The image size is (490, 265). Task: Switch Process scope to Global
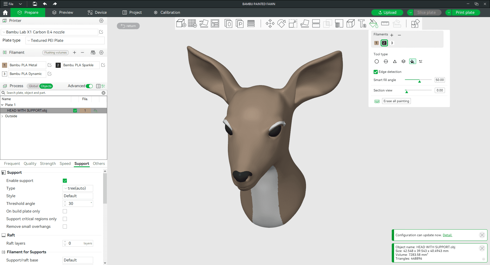pos(33,86)
